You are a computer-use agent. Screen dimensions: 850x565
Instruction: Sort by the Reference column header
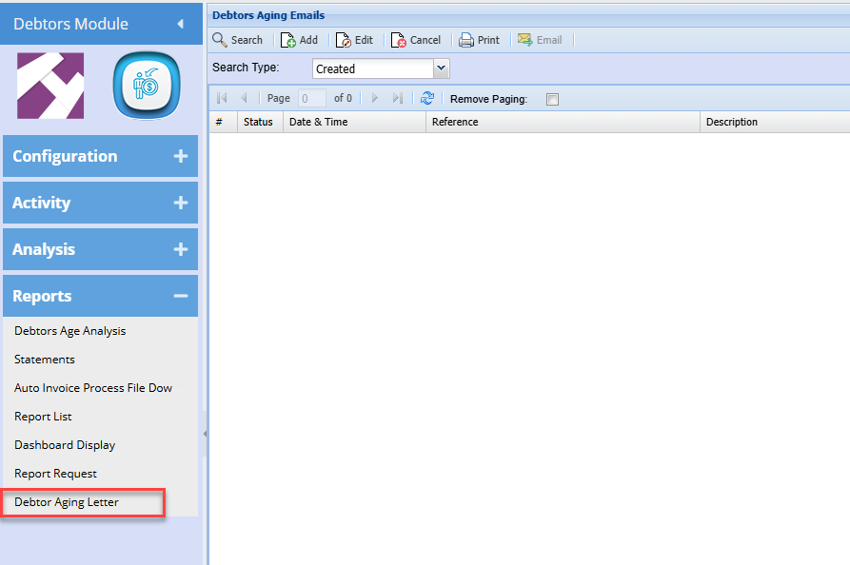click(563, 122)
